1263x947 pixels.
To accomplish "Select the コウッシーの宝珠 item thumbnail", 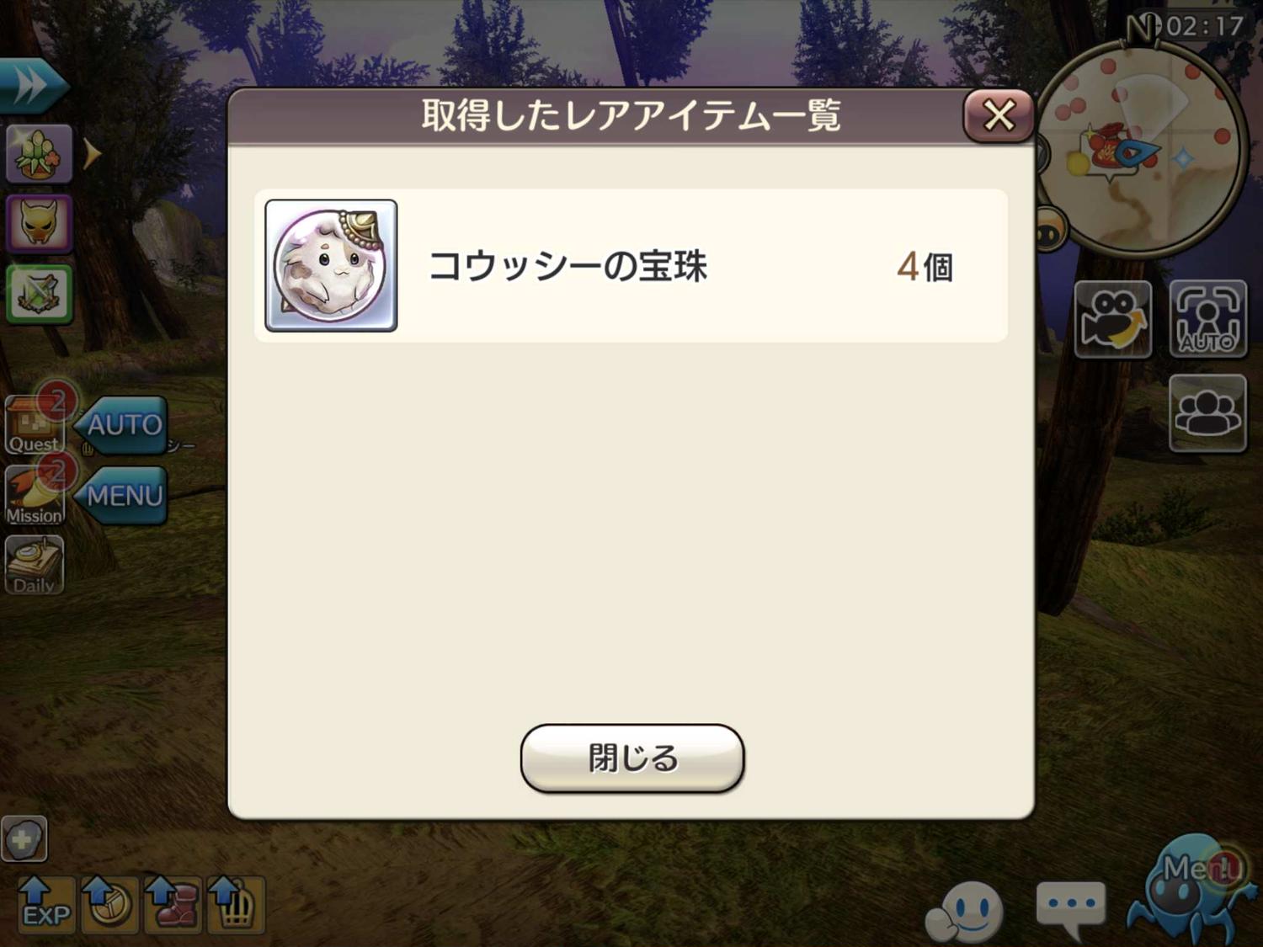I will tap(331, 265).
